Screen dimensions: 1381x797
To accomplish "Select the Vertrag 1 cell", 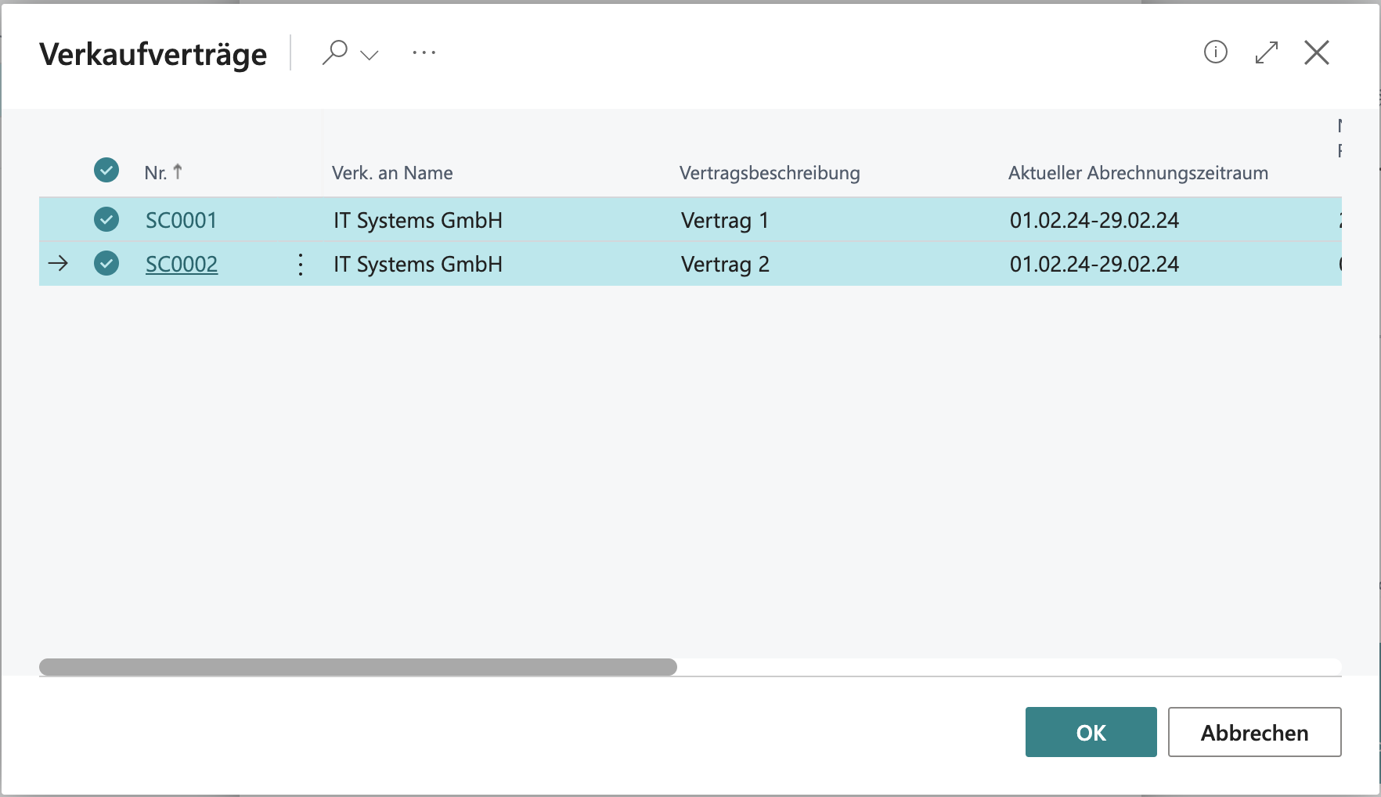I will (725, 220).
